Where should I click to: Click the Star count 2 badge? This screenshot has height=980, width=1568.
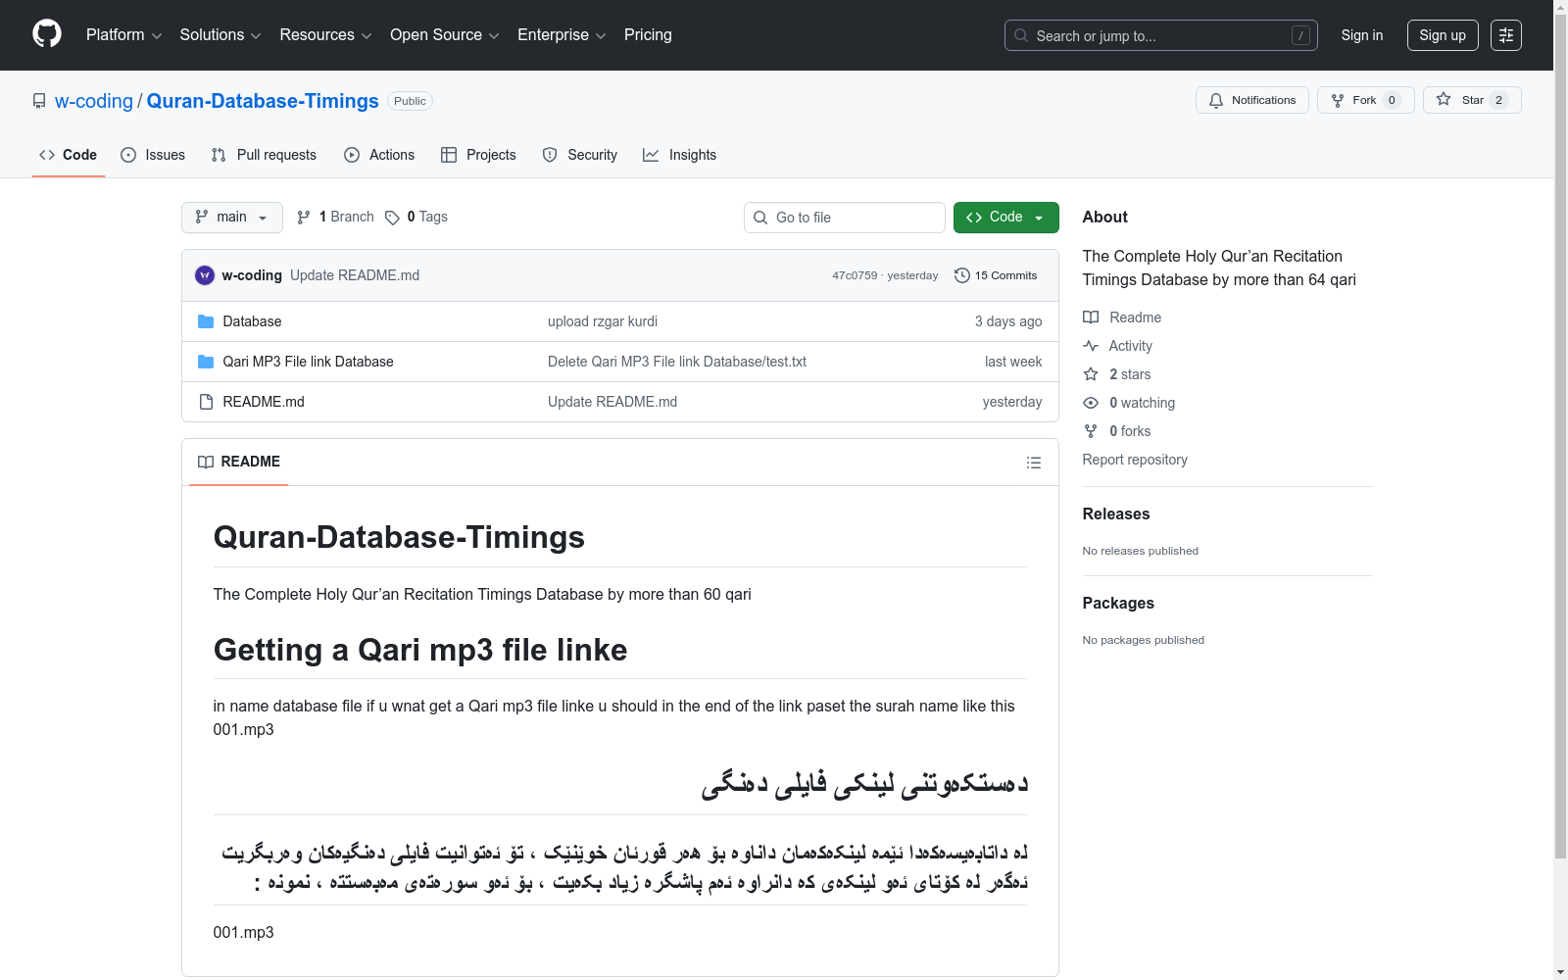(x=1498, y=100)
